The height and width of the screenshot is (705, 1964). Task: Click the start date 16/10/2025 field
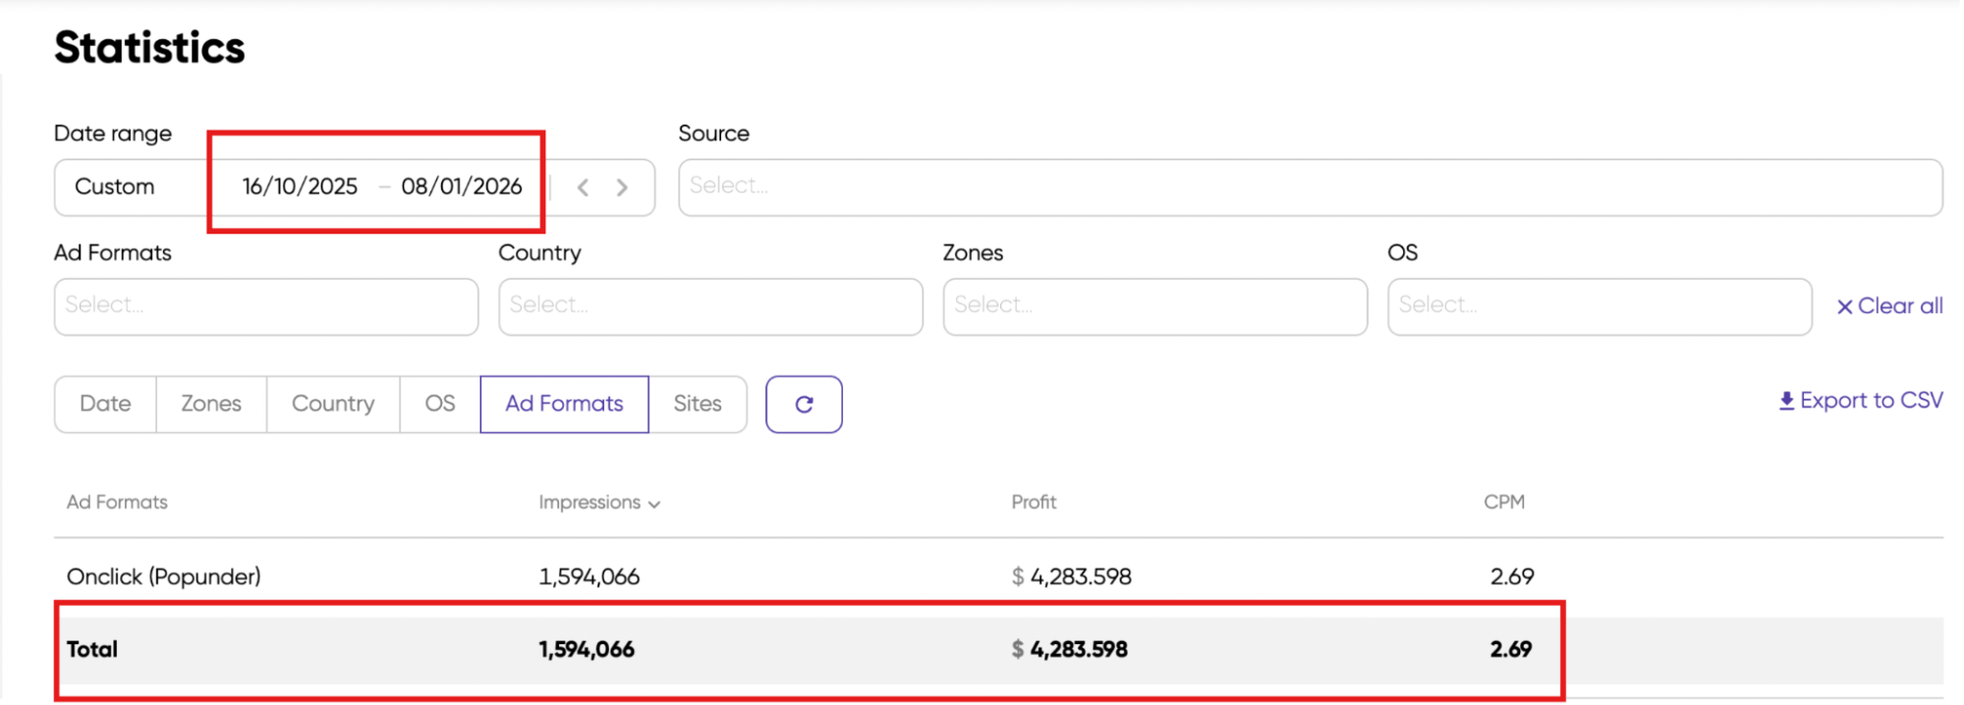coord(300,187)
